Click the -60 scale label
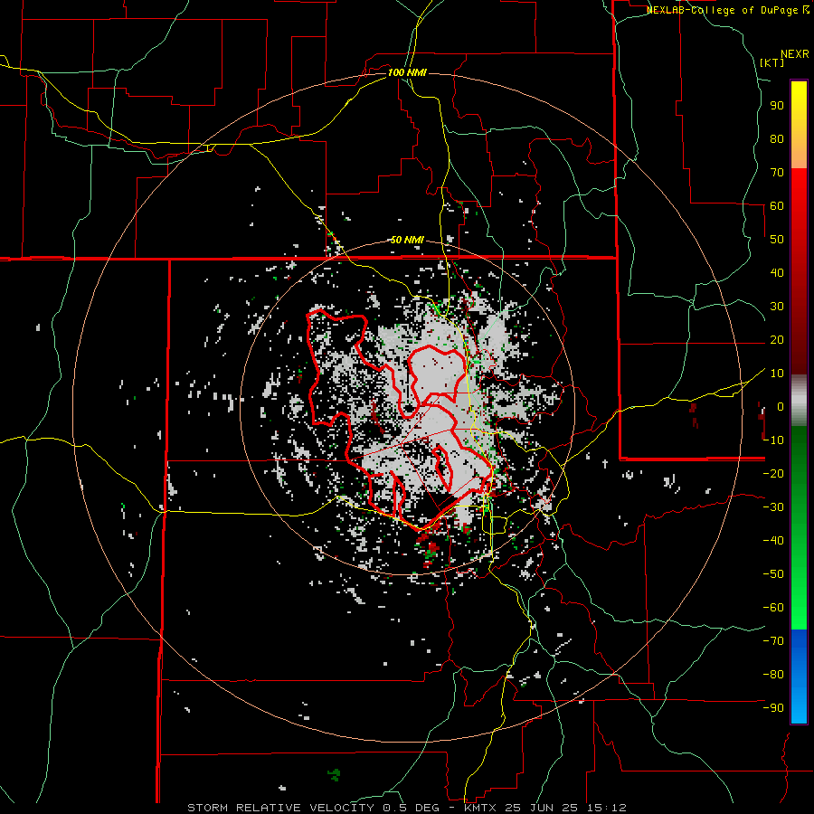The image size is (814, 814). pyautogui.click(x=773, y=608)
